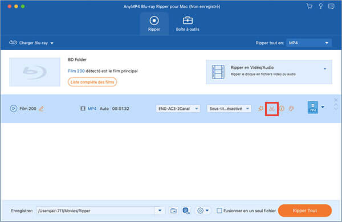Open the Boîte à outils tab
This screenshot has width=342, height=222.
pos(188,24)
